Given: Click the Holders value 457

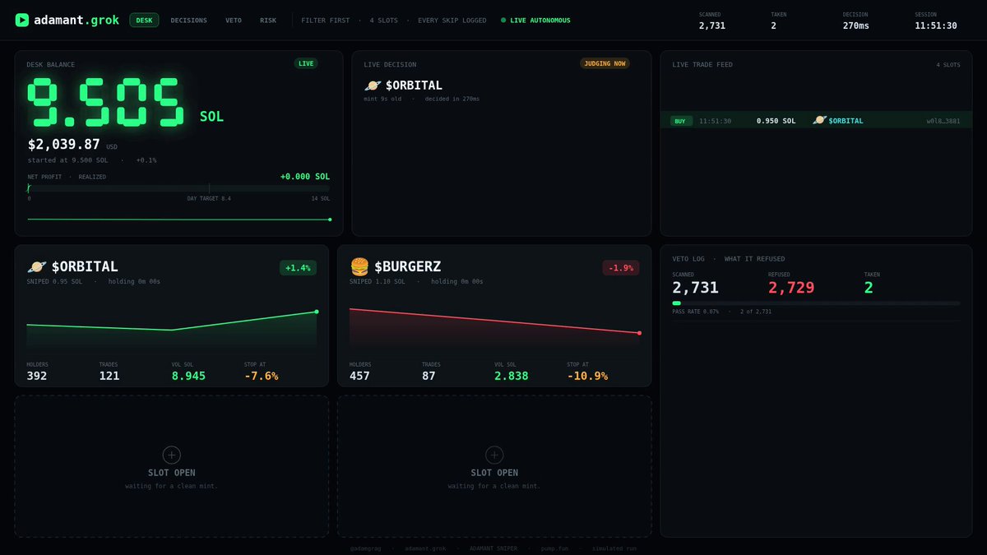Looking at the screenshot, I should click(360, 376).
